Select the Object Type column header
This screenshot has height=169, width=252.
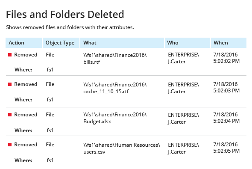(61, 43)
